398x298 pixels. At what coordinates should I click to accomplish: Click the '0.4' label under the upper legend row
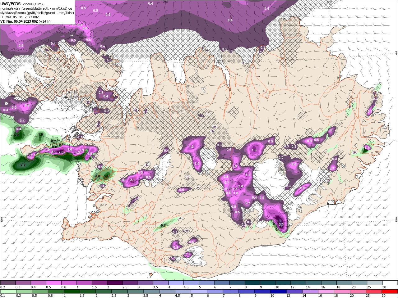coord(33,287)
